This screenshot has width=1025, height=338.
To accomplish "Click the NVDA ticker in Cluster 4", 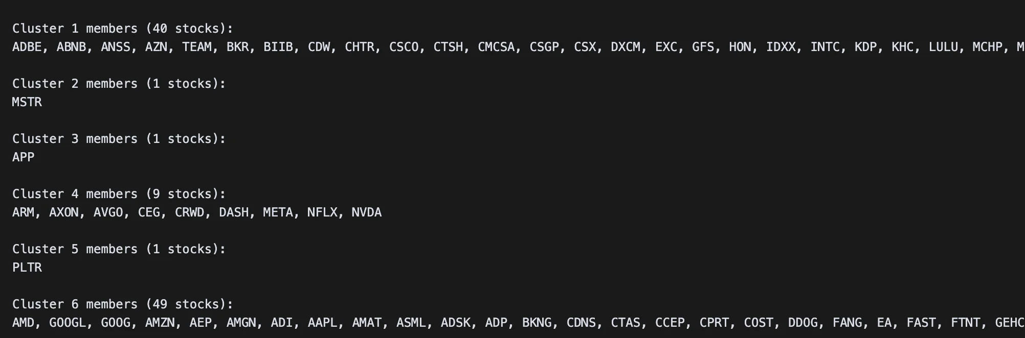I will click(x=366, y=212).
